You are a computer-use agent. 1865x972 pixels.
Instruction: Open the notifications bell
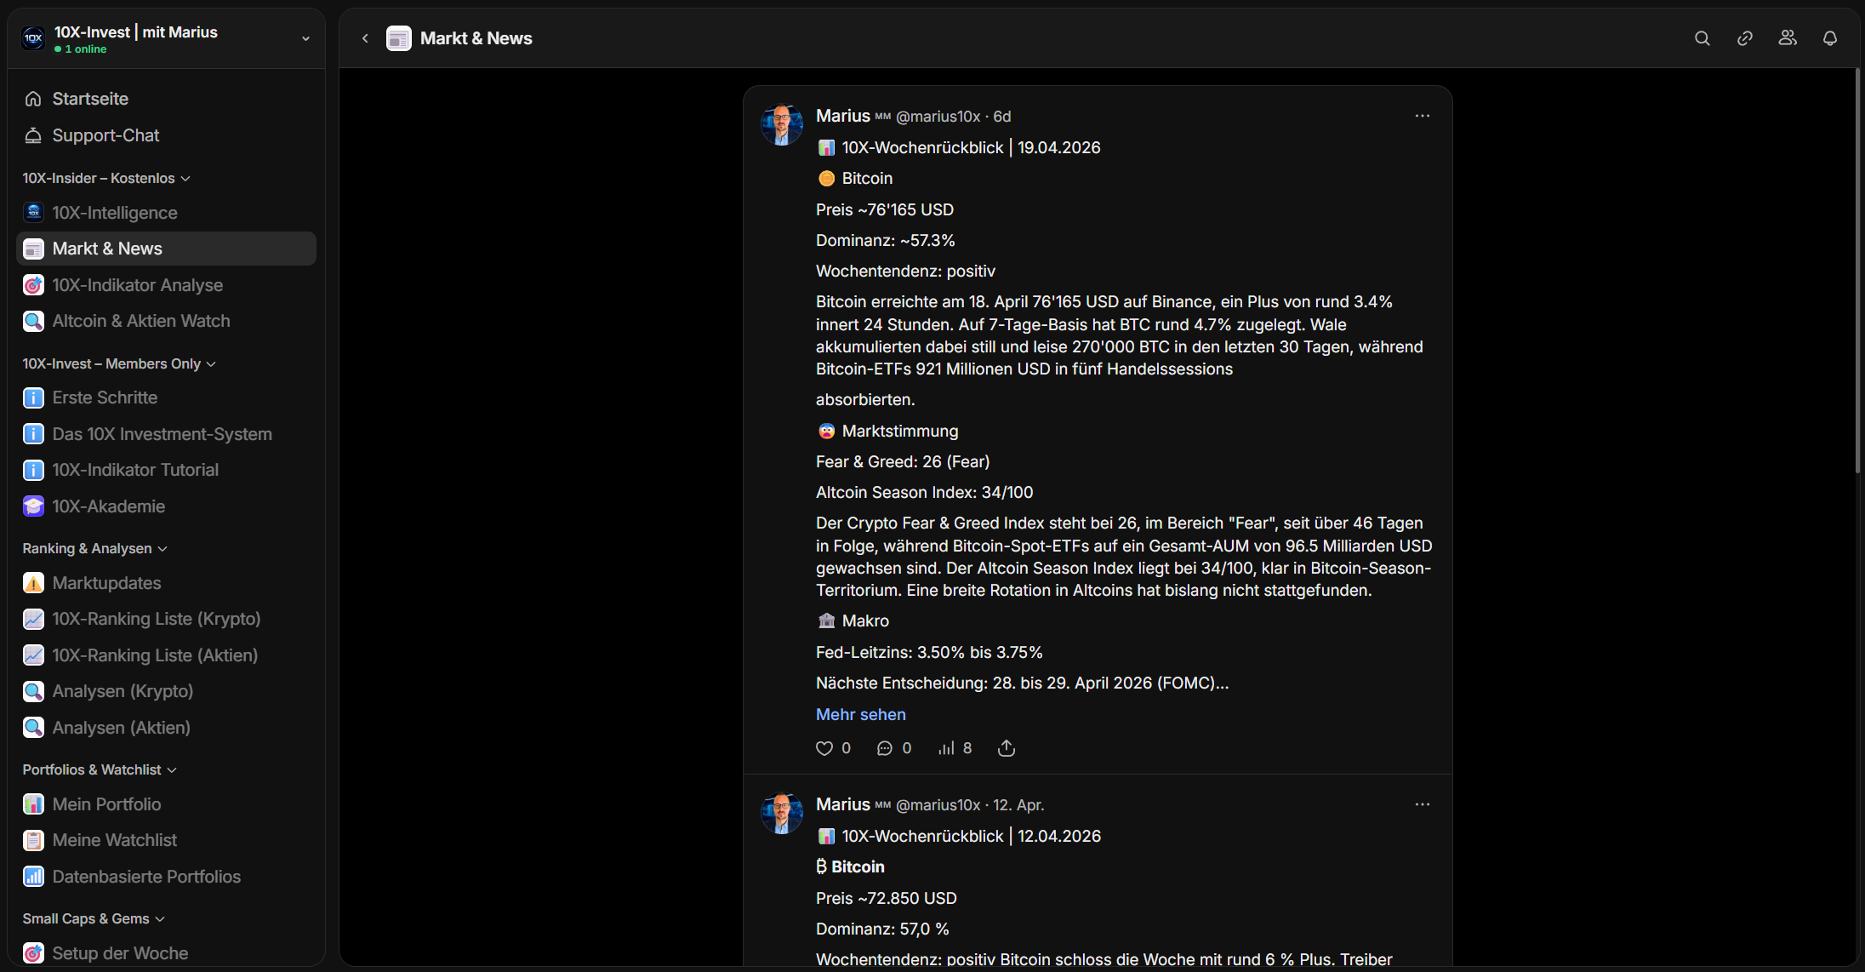pos(1829,38)
